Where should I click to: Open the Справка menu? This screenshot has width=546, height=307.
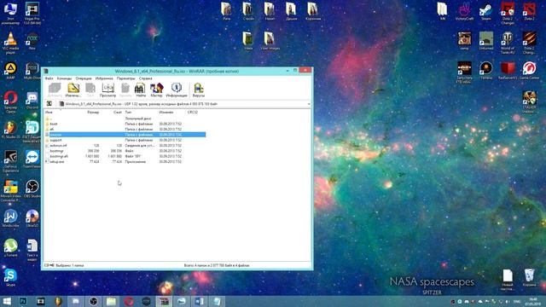146,78
